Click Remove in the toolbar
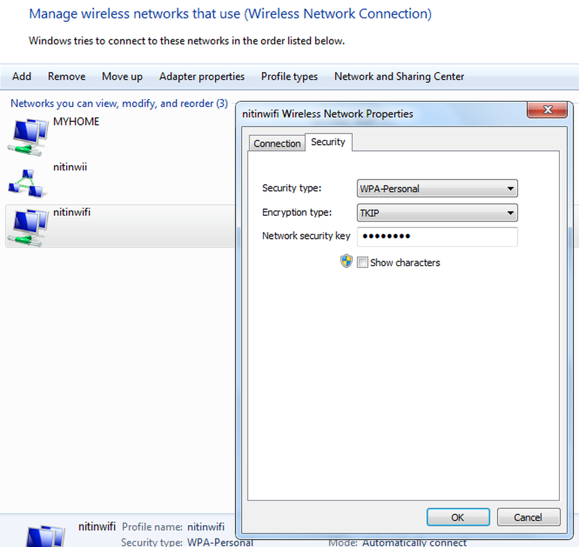The image size is (579, 547). (x=67, y=76)
